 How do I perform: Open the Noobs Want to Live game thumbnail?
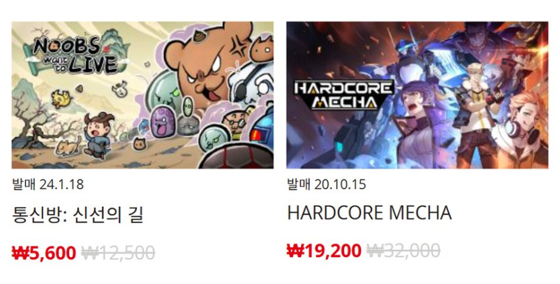click(x=142, y=95)
